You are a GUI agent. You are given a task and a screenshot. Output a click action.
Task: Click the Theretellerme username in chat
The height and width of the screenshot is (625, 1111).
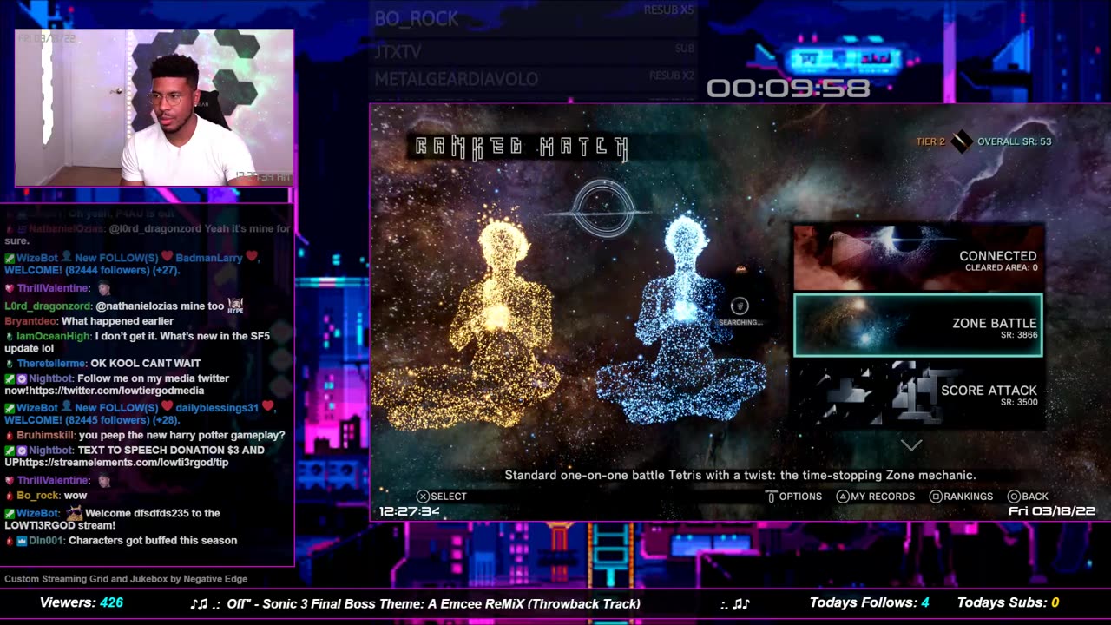(x=52, y=363)
